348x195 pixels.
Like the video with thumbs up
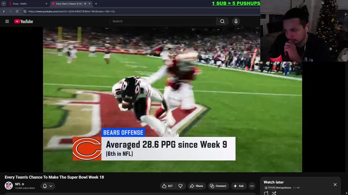(x=167, y=186)
